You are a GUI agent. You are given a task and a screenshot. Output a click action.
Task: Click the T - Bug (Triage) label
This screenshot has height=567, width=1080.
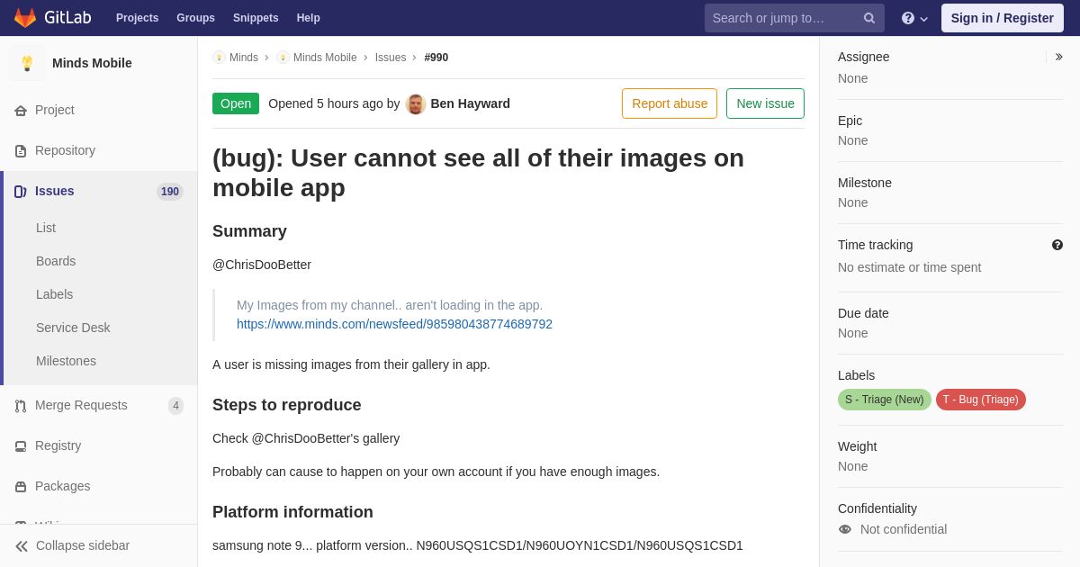point(981,400)
